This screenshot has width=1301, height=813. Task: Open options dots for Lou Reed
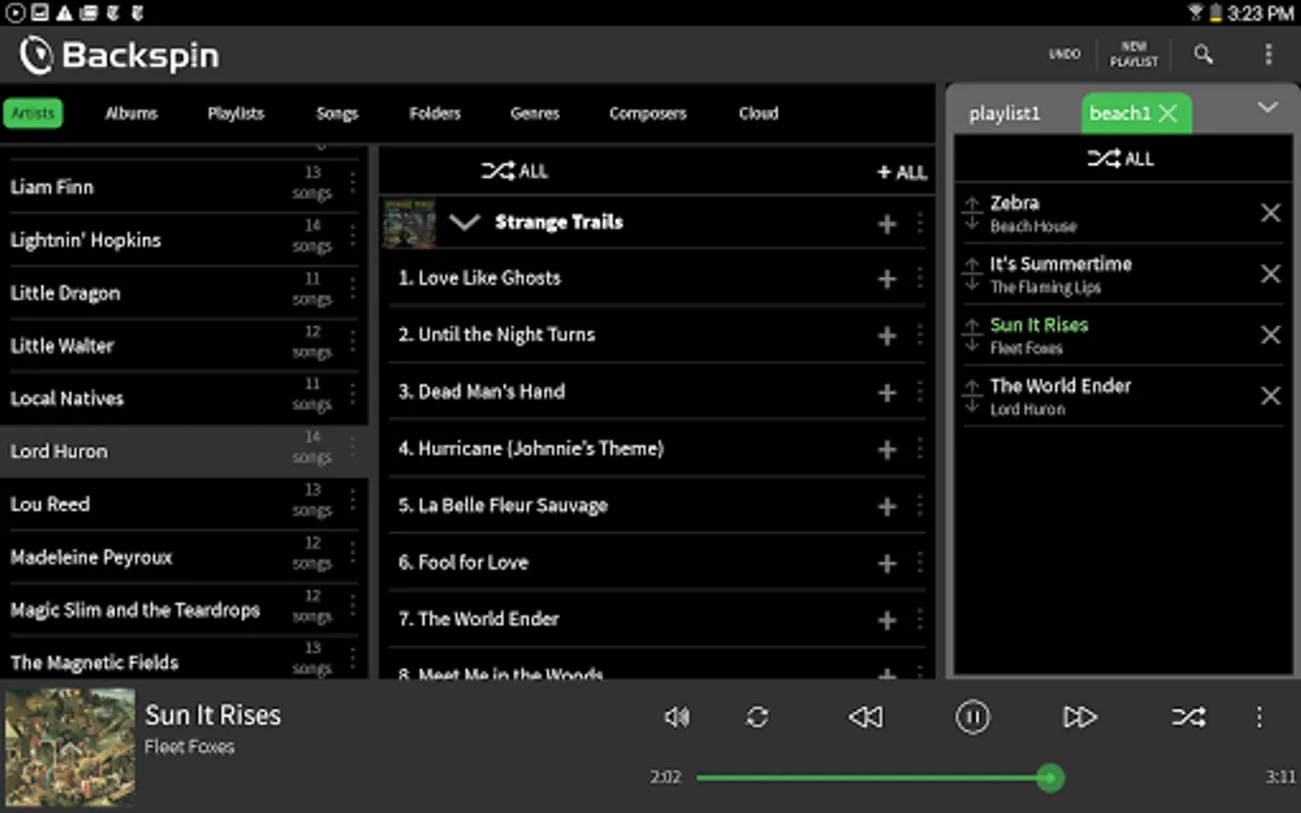[352, 501]
